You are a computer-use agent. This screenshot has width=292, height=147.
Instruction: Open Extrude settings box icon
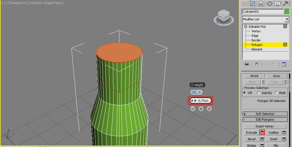(262, 132)
